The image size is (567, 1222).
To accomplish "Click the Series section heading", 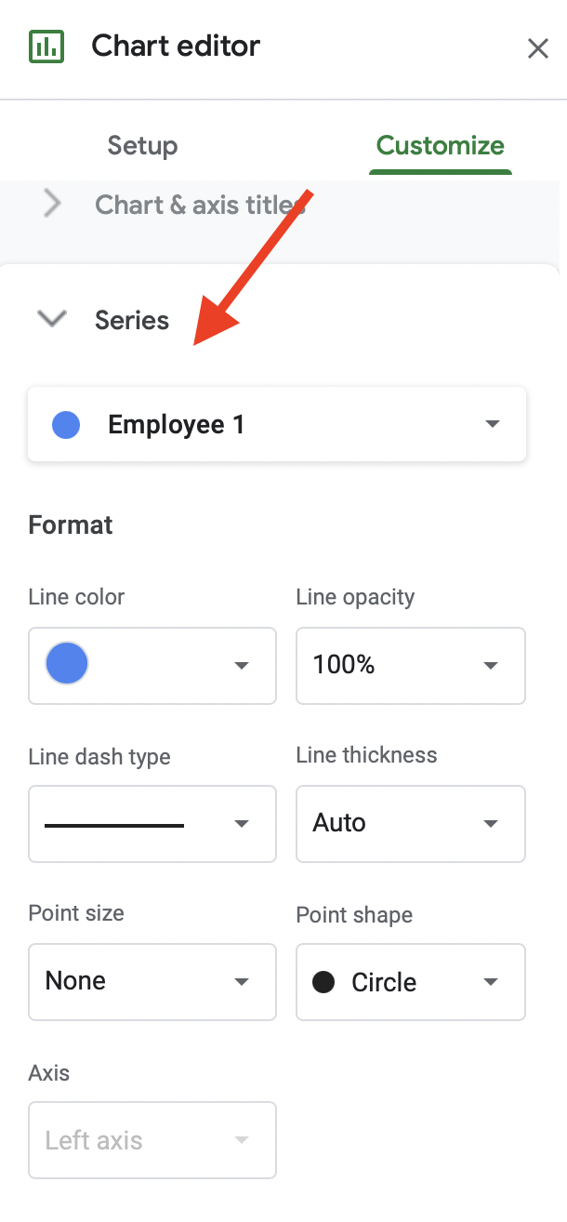I will (x=132, y=321).
